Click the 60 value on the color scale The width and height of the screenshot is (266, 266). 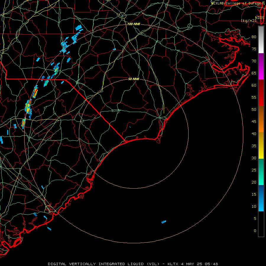pyautogui.click(x=254, y=85)
